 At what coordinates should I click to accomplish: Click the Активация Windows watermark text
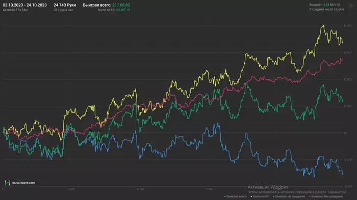[x=268, y=187]
